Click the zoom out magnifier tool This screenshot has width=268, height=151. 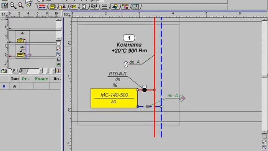point(21,5)
